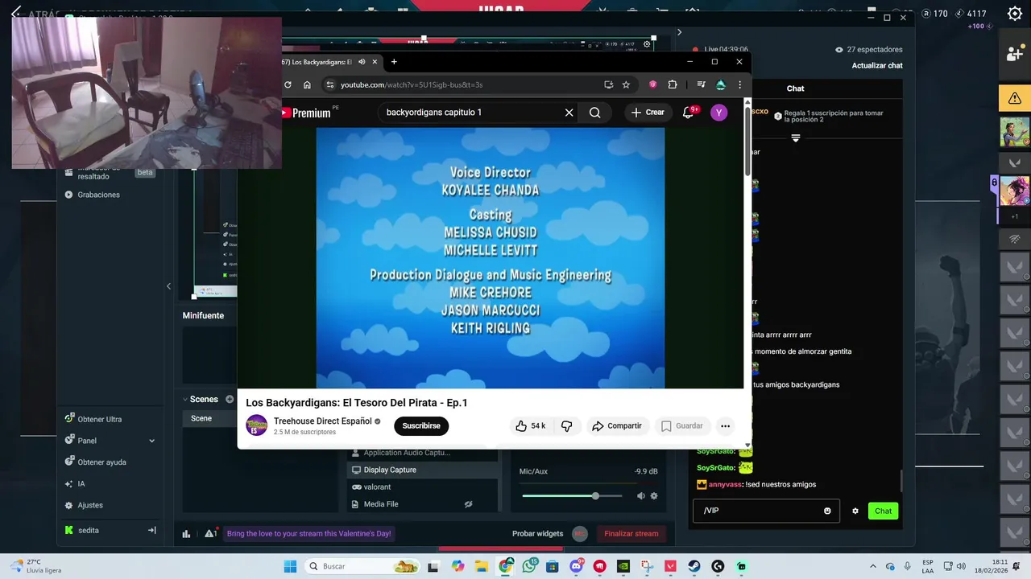Click the Guardar save button
Viewport: 1031px width, 579px height.
(x=682, y=426)
